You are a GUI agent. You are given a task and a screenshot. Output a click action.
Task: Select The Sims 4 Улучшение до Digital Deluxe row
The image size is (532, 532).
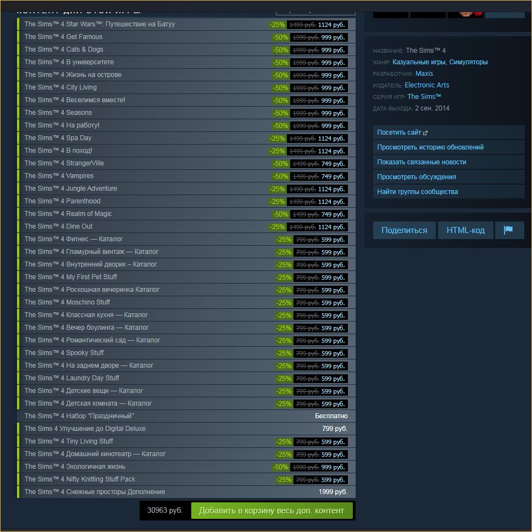(x=186, y=429)
